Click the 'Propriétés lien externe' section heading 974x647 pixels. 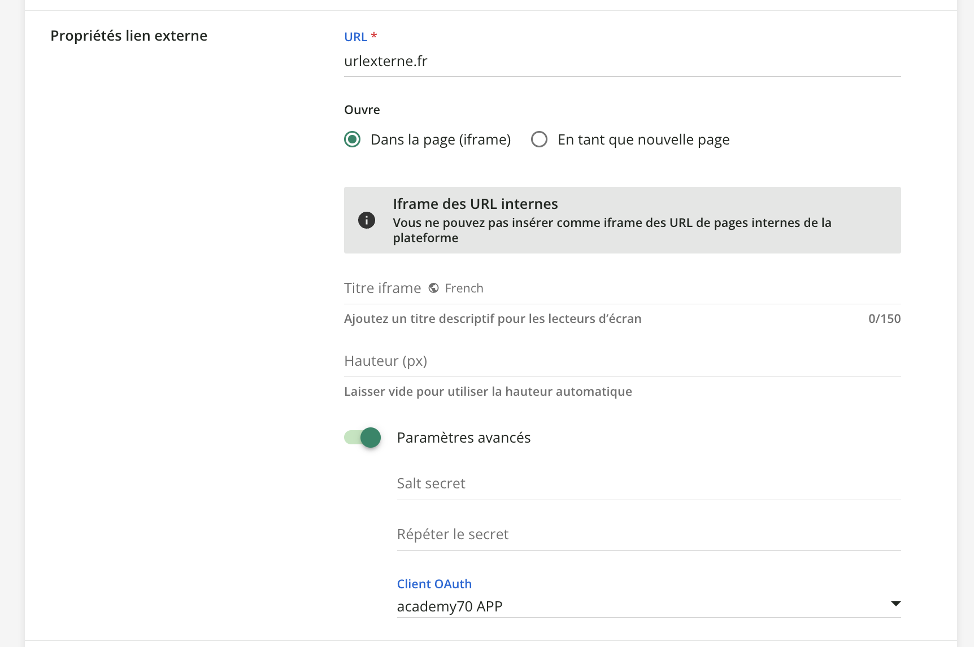click(x=129, y=36)
